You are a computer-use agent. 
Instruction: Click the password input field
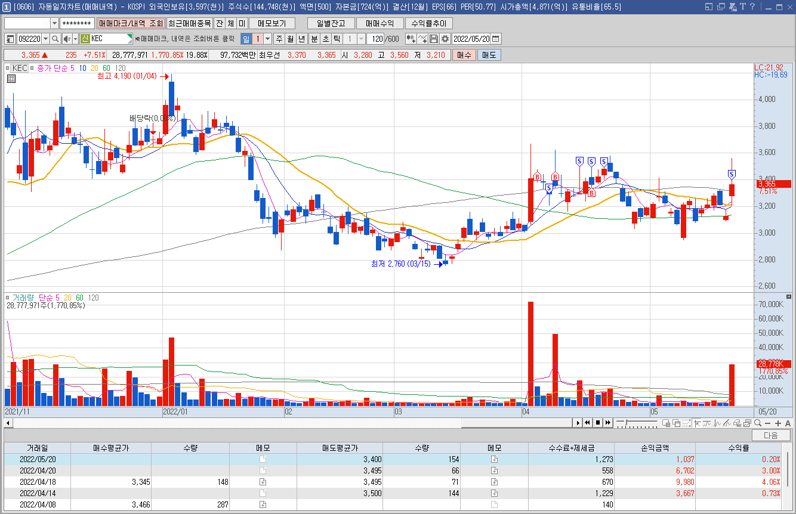(x=78, y=23)
